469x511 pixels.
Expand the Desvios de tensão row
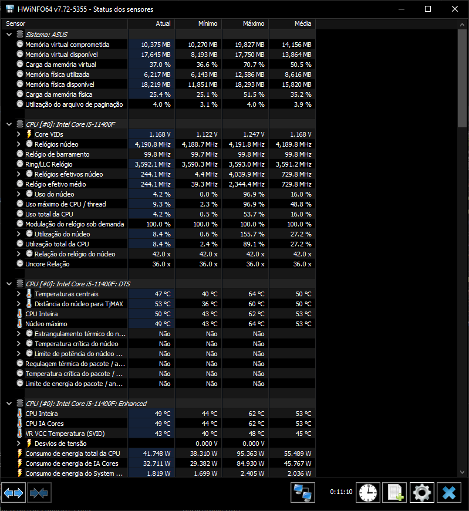[19, 443]
